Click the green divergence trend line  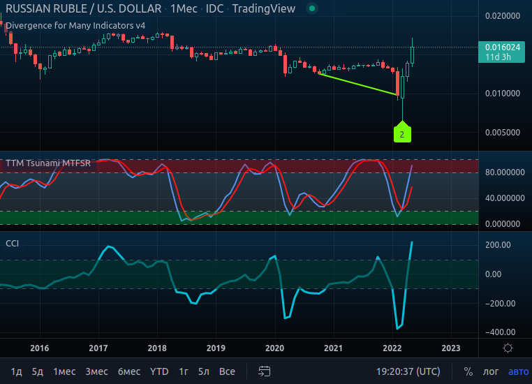click(x=357, y=84)
